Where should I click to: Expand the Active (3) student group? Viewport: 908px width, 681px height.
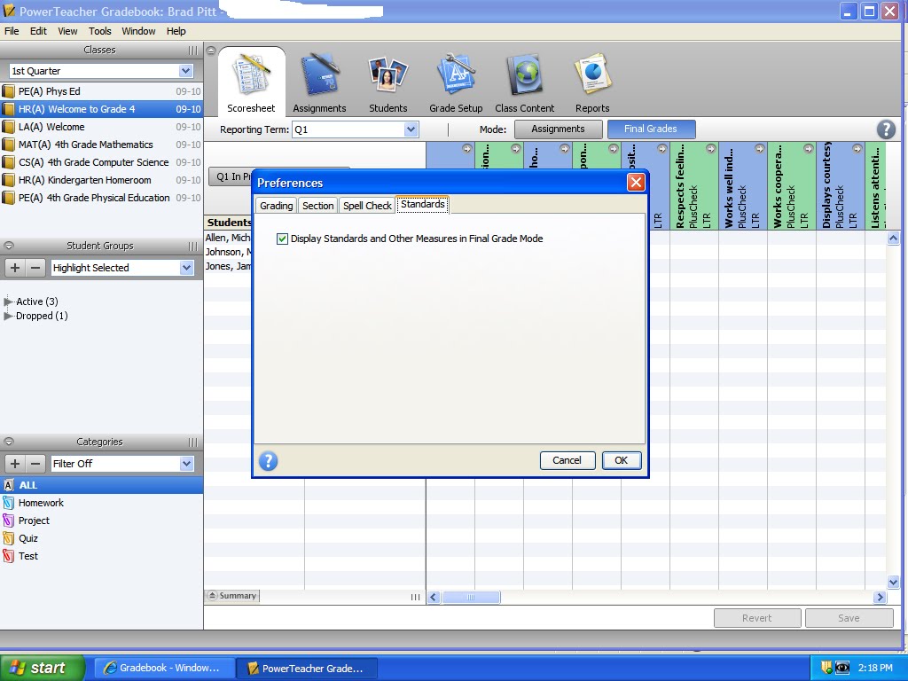(7, 301)
